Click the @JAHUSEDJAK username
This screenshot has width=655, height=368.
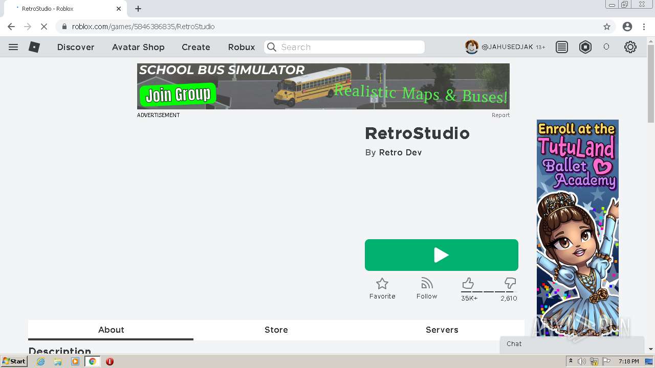tap(507, 47)
